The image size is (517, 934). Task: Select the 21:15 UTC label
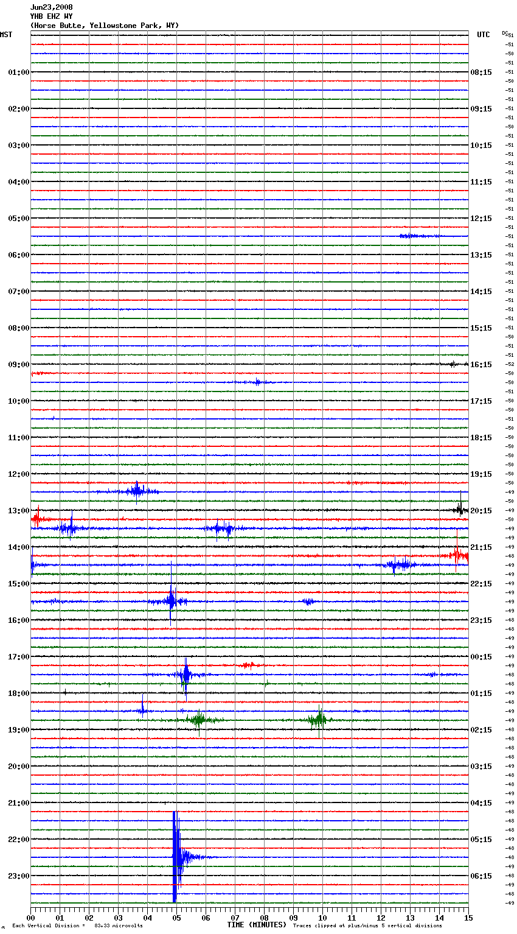pyautogui.click(x=481, y=547)
